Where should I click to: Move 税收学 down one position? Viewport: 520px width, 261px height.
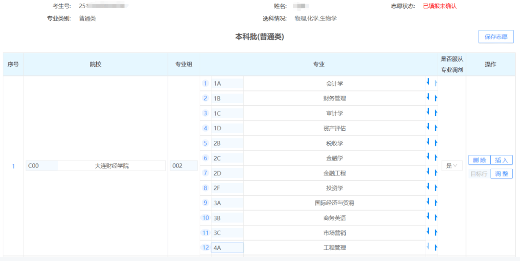pos(428,141)
